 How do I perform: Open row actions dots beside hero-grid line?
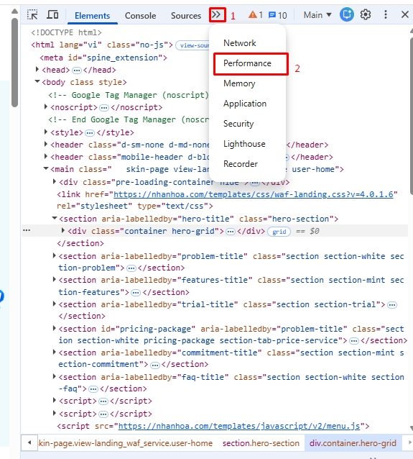click(x=27, y=230)
